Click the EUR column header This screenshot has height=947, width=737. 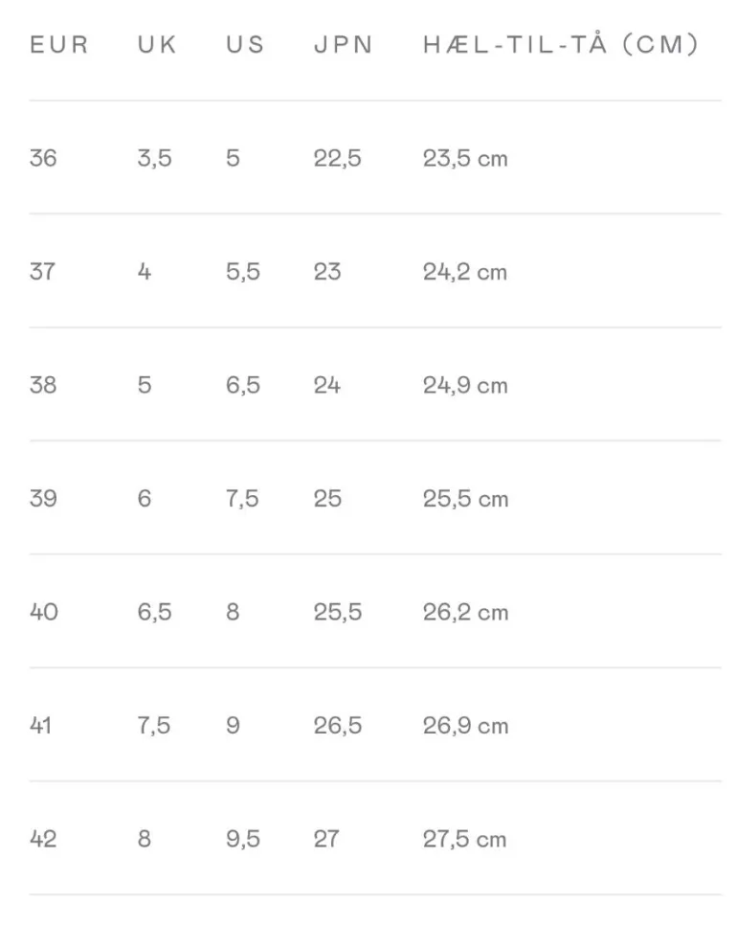pyautogui.click(x=58, y=45)
